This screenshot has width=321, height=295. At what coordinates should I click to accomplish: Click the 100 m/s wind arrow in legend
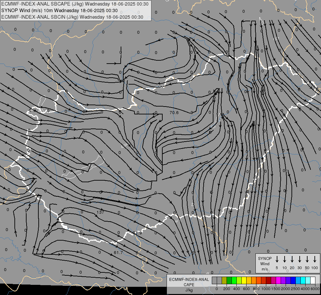pos(315,259)
